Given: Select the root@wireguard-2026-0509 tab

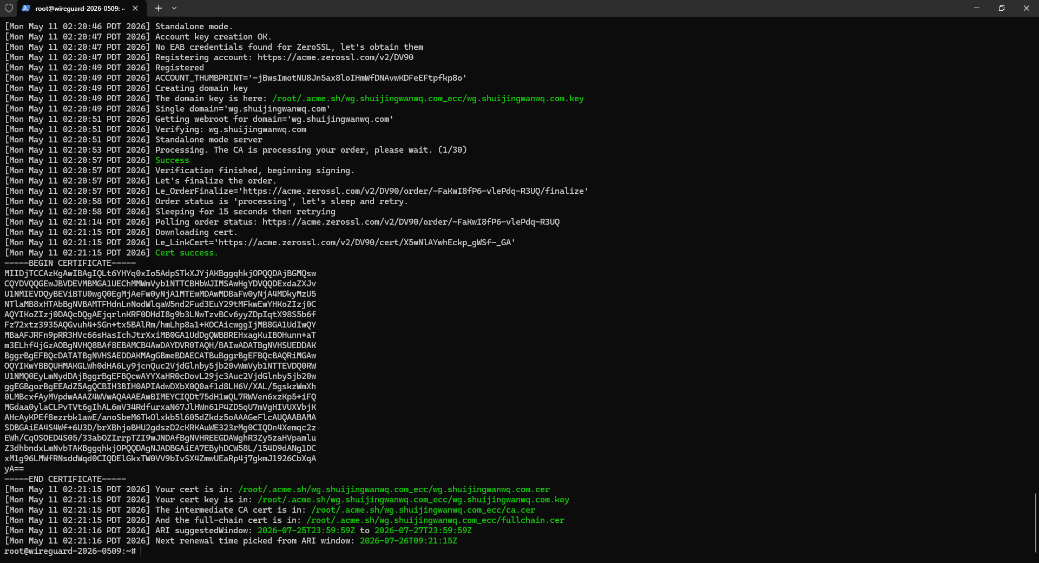Looking at the screenshot, I should click(x=81, y=8).
